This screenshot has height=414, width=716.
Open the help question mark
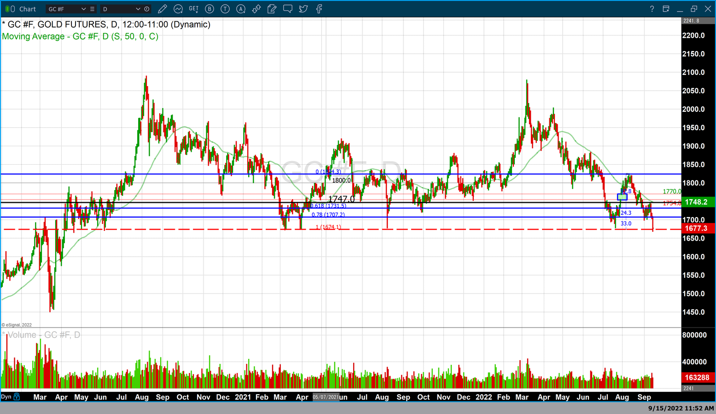pyautogui.click(x=652, y=9)
